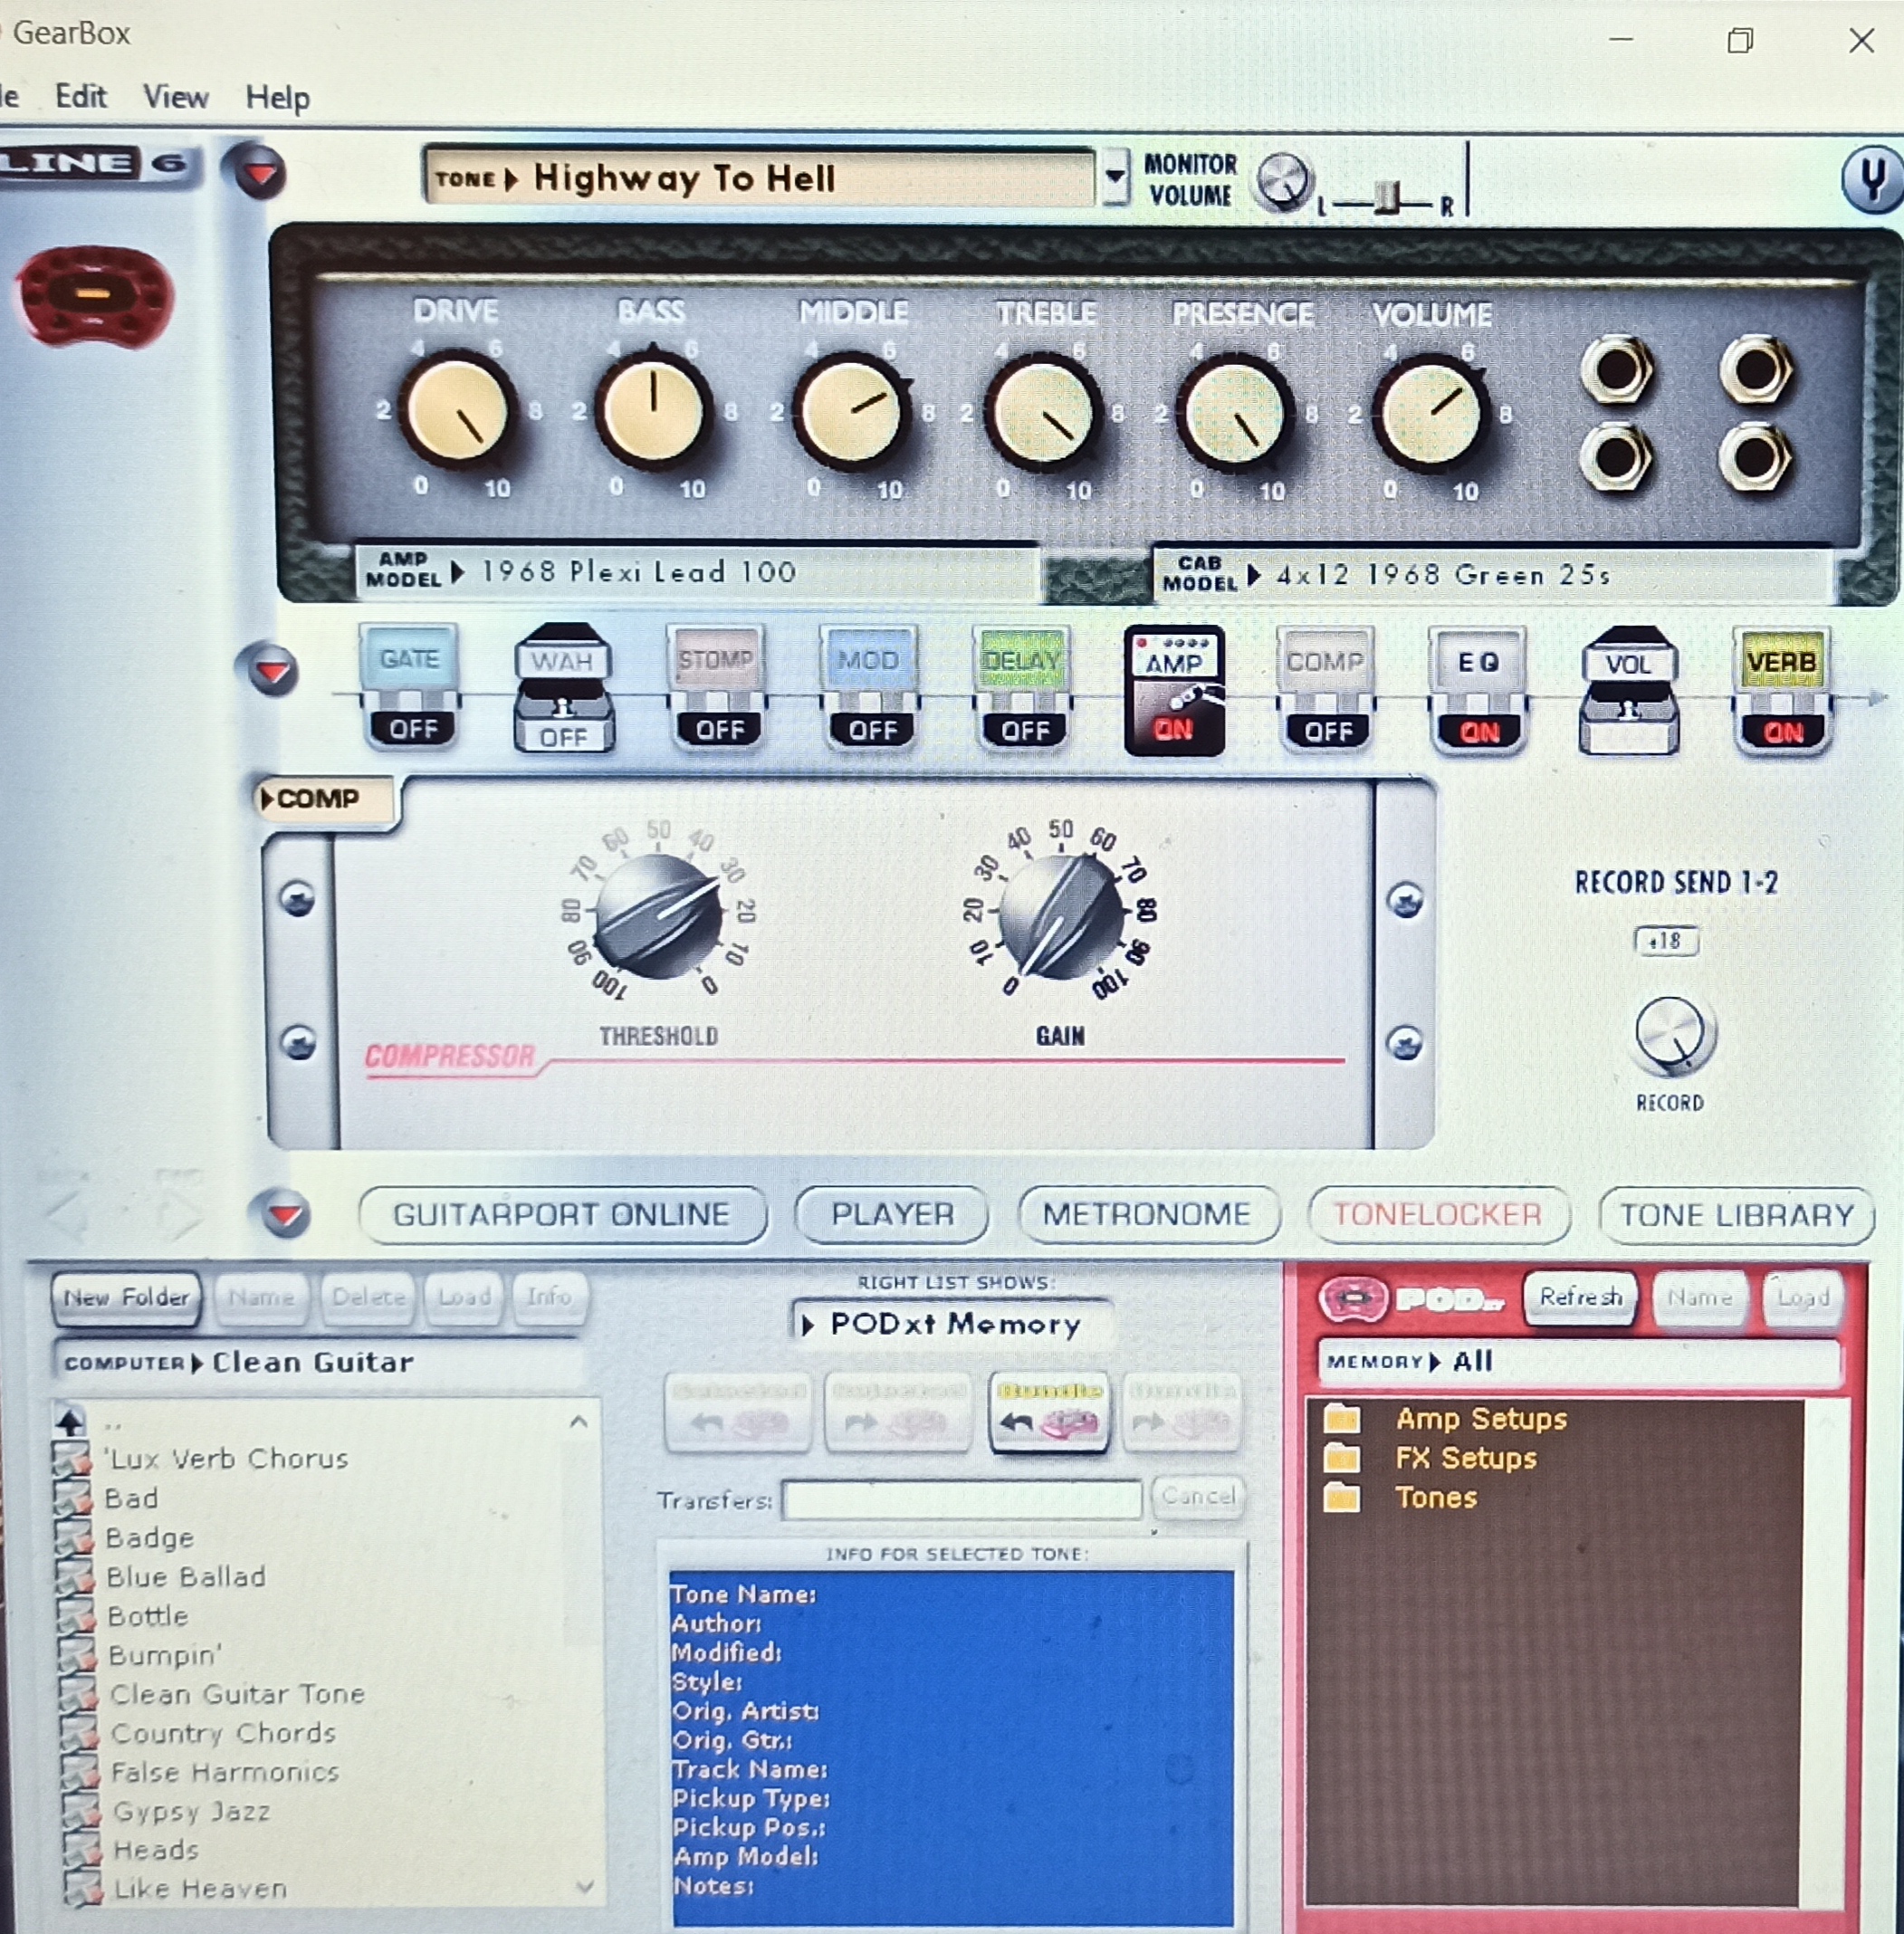Collapse the bottom panel red arrow
This screenshot has height=1934, width=1904.
(284, 1214)
